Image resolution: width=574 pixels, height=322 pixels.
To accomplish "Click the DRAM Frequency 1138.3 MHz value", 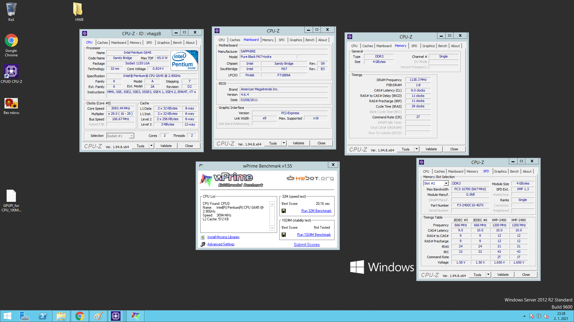I will [418, 80].
